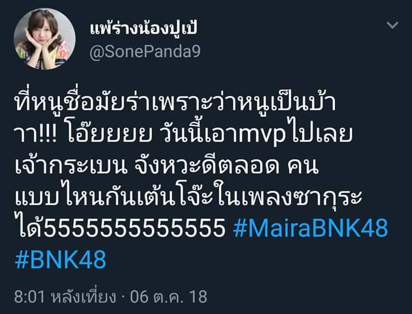Image resolution: width=412 pixels, height=314 pixels.
Task: Click the phrase วันนี้เอา before mvp
Action: click(197, 133)
